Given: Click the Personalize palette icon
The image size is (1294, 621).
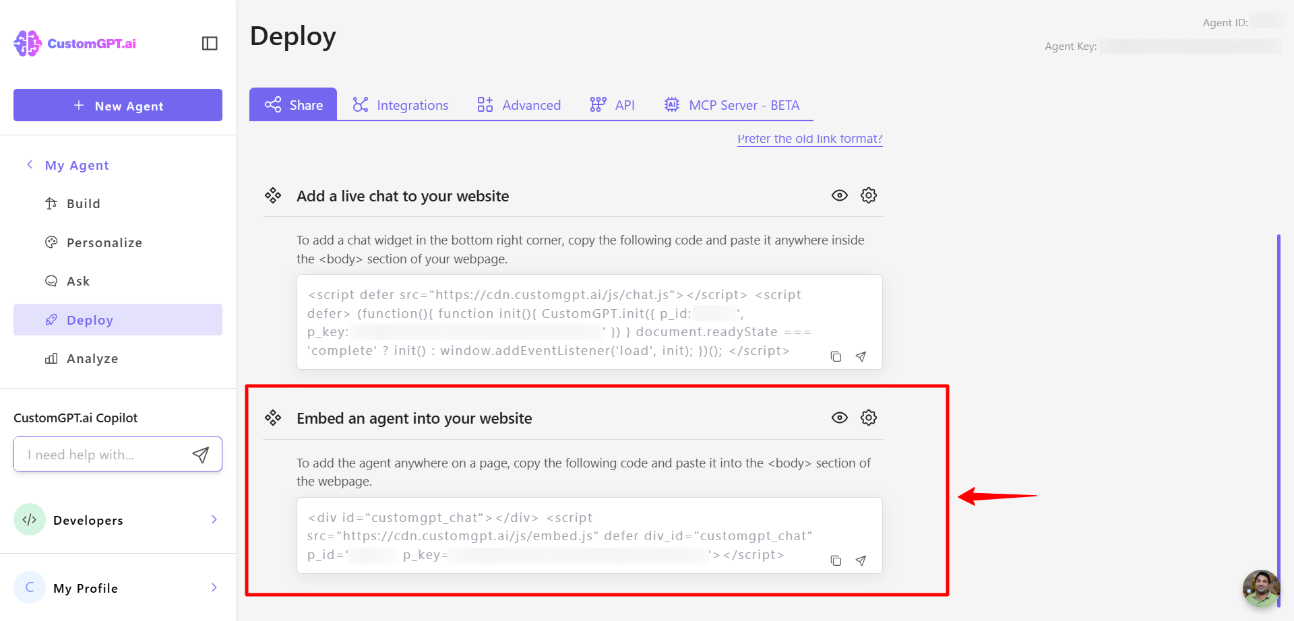Looking at the screenshot, I should point(51,242).
